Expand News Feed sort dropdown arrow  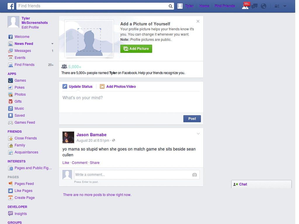(x=52, y=44)
